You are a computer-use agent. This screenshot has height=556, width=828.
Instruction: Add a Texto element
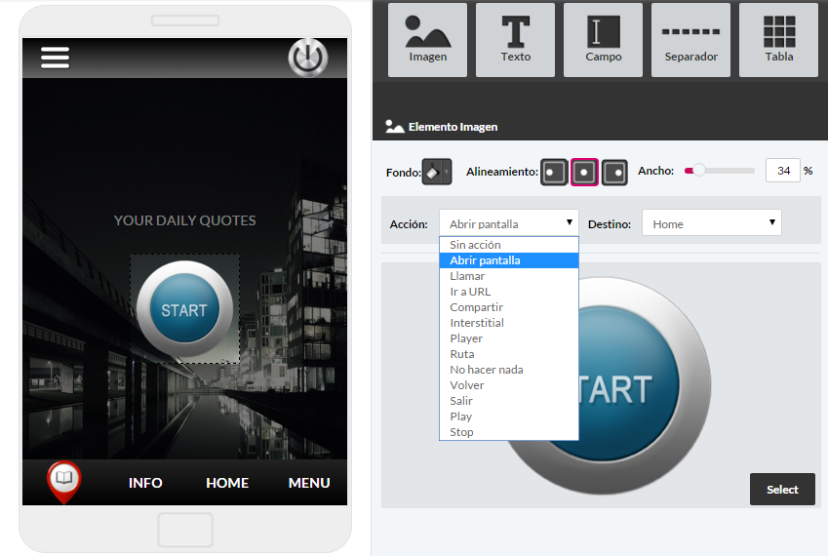click(x=515, y=40)
